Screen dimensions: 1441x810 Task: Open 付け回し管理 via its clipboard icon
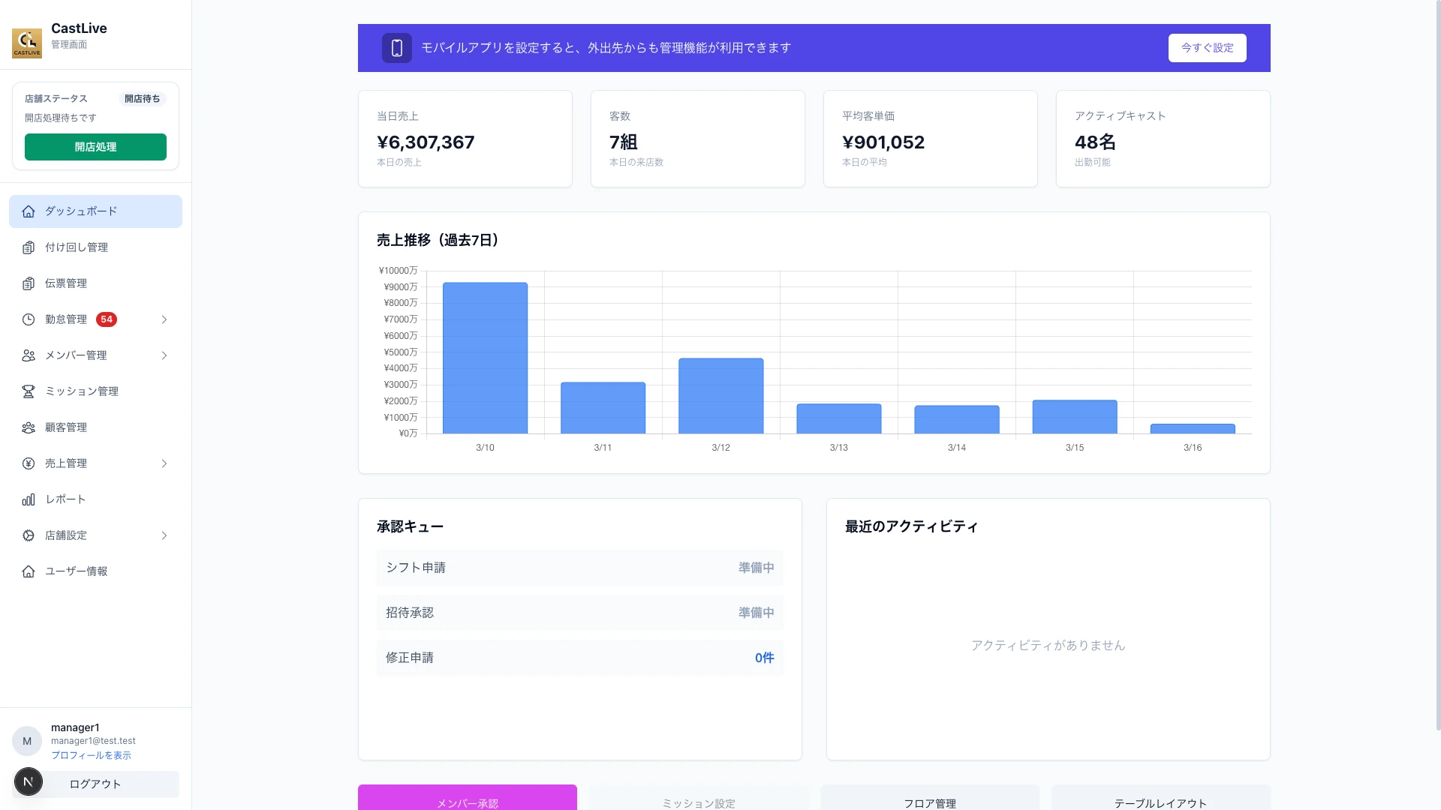point(28,247)
